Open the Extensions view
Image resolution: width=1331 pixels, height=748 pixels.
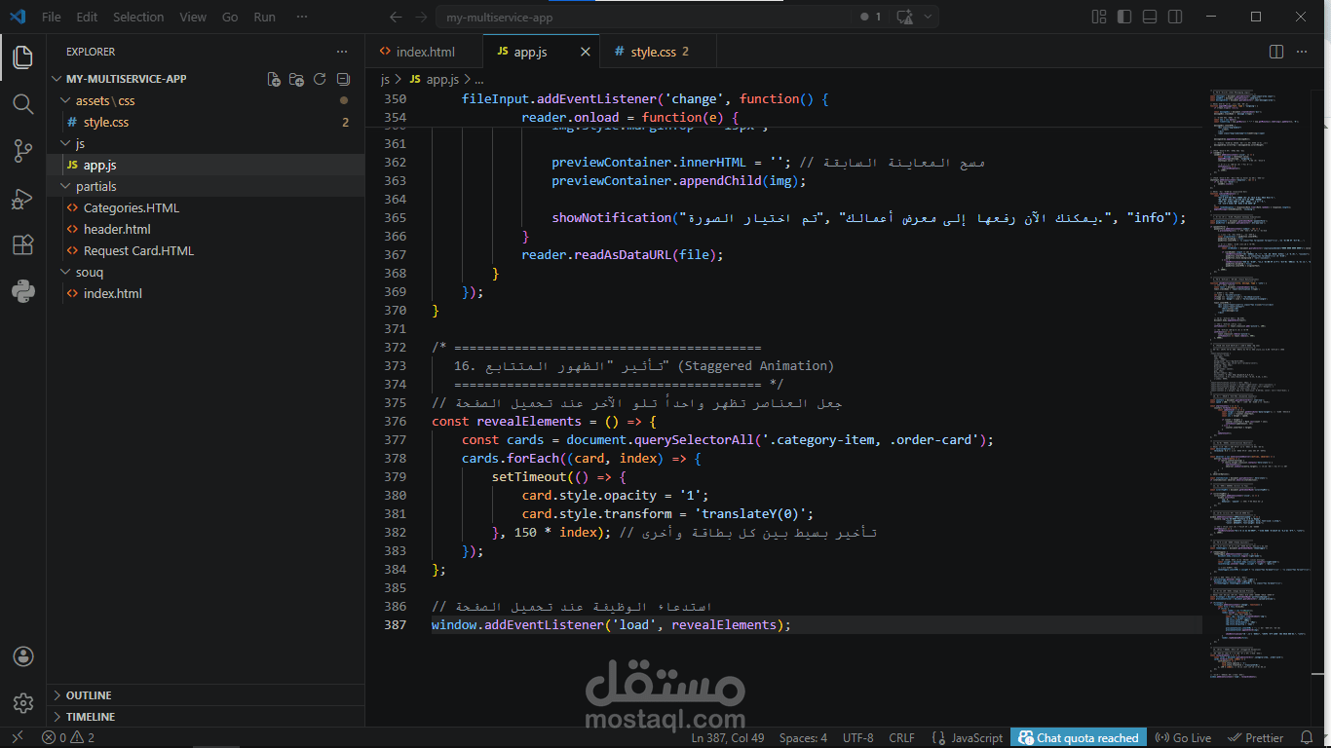23,244
